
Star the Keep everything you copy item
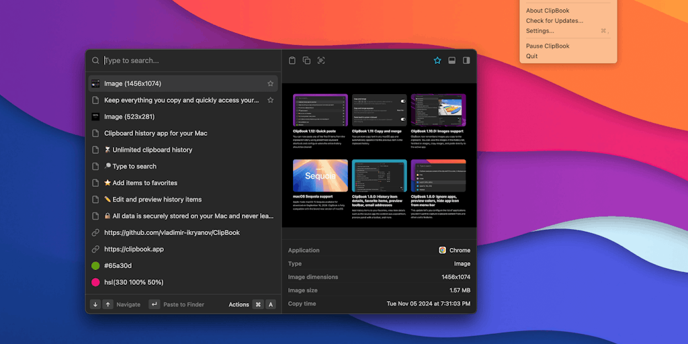point(270,100)
